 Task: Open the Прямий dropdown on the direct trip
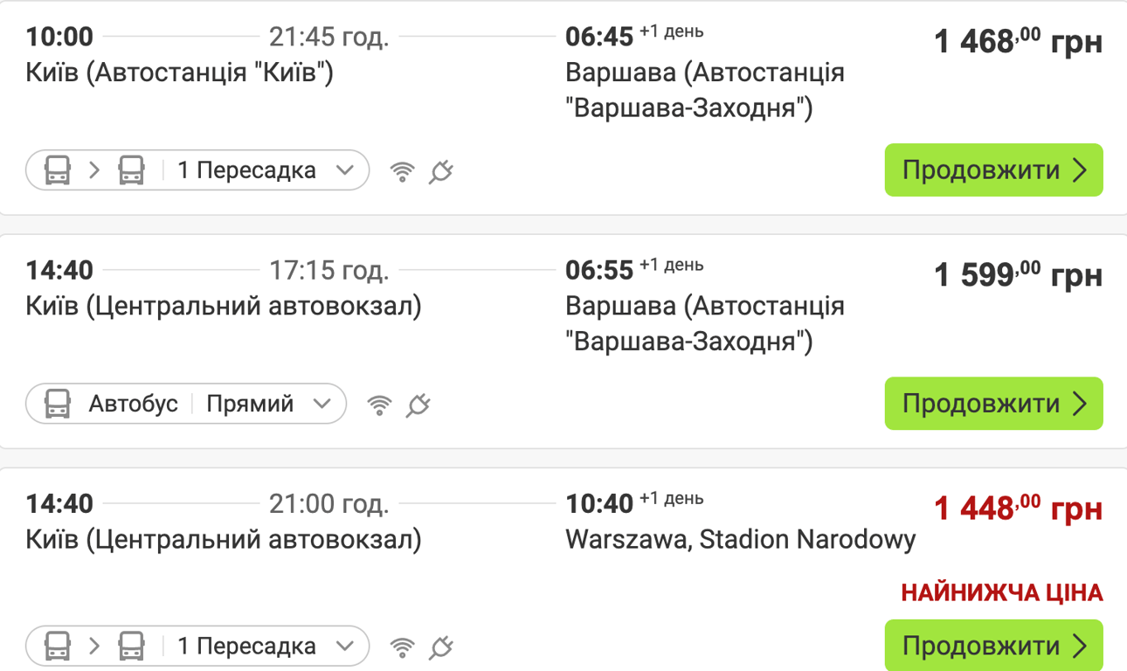[323, 404]
